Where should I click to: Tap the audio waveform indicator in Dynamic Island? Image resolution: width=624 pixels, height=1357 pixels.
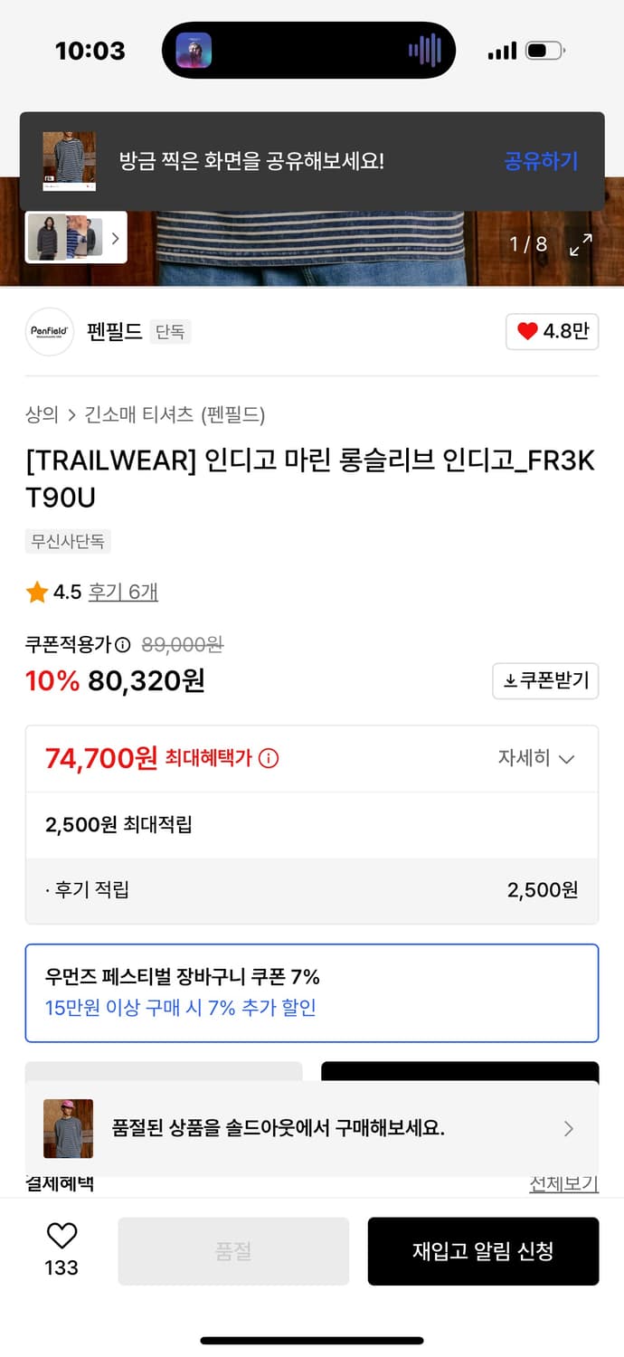[424, 51]
